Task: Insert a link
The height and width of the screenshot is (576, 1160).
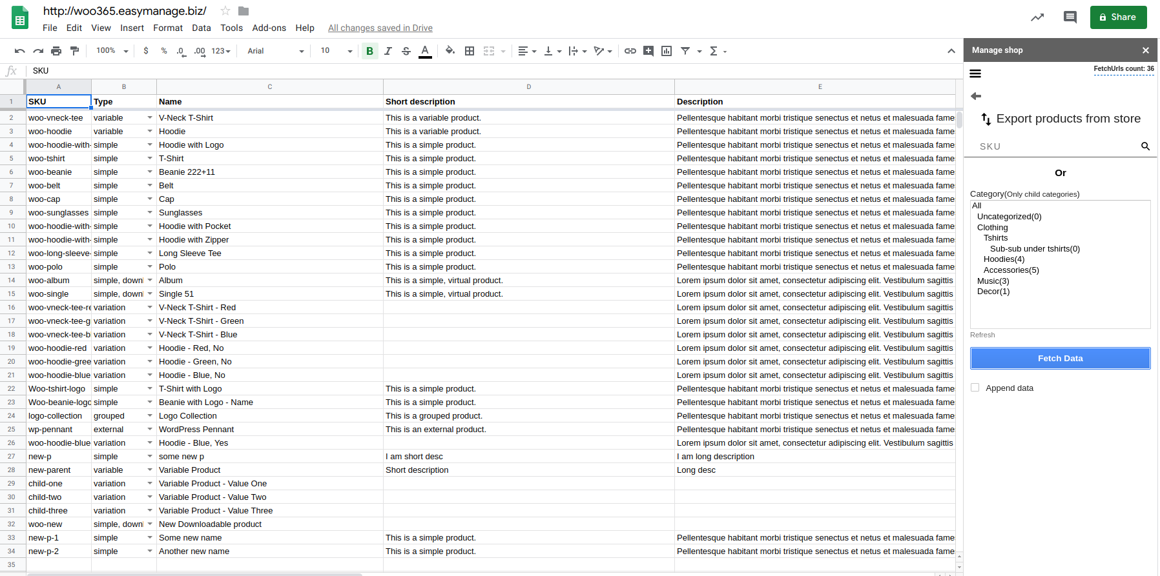Action: (630, 51)
